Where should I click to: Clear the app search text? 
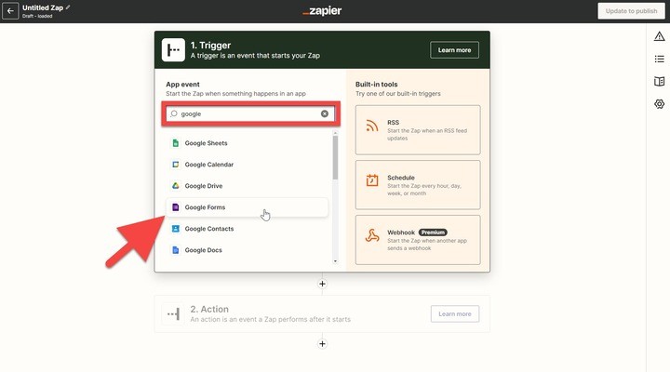pos(325,113)
